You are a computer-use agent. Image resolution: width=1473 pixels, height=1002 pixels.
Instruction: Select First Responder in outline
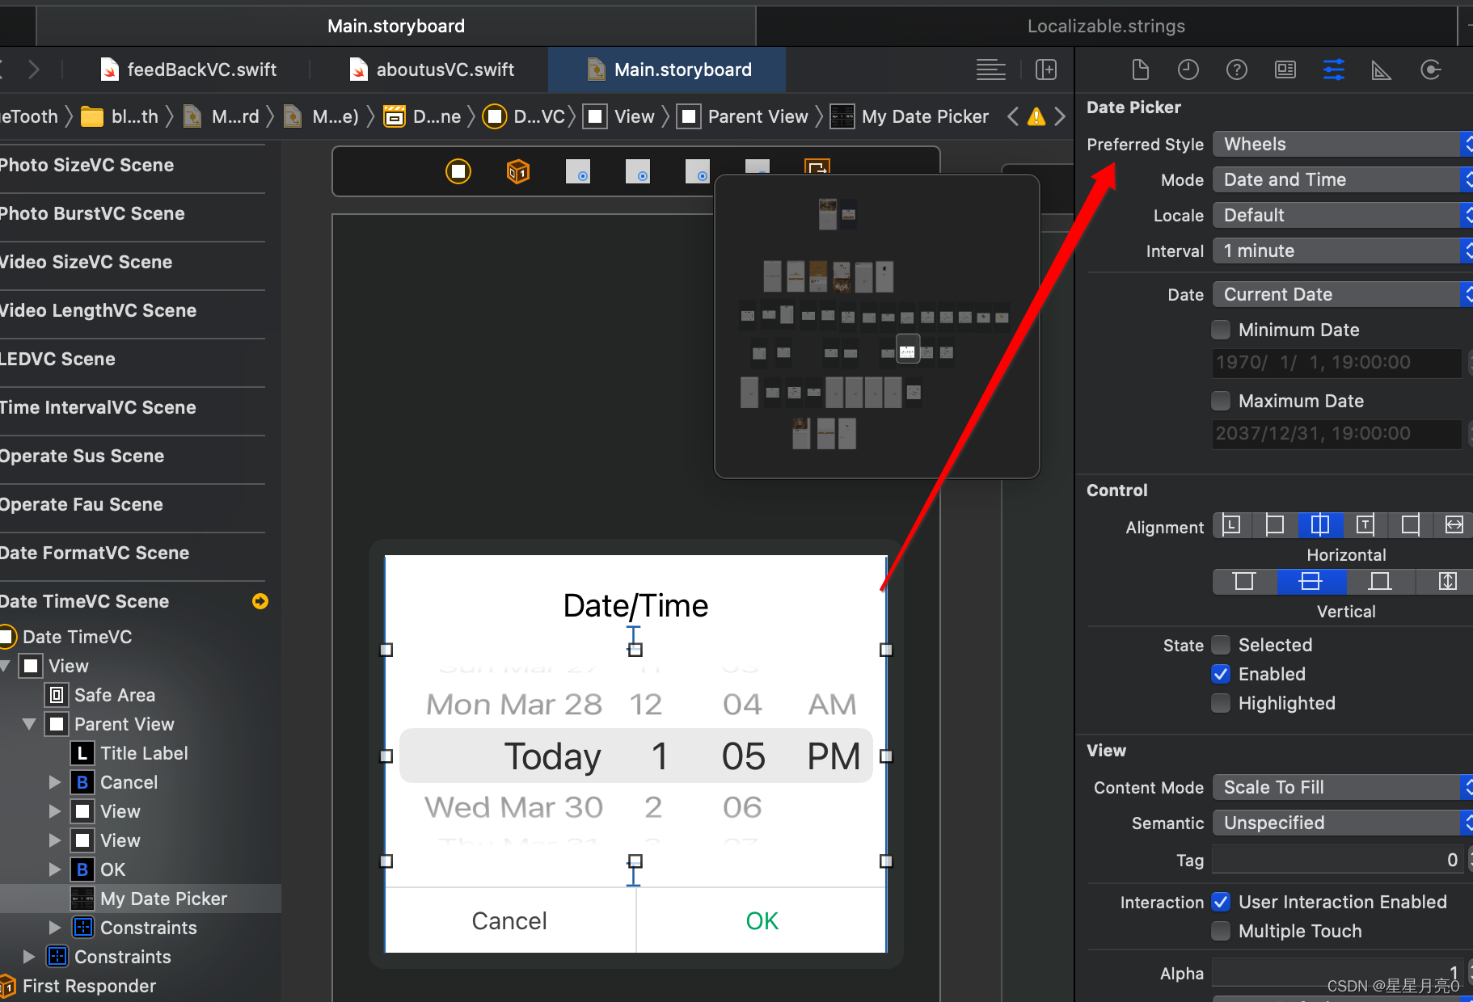(x=78, y=986)
